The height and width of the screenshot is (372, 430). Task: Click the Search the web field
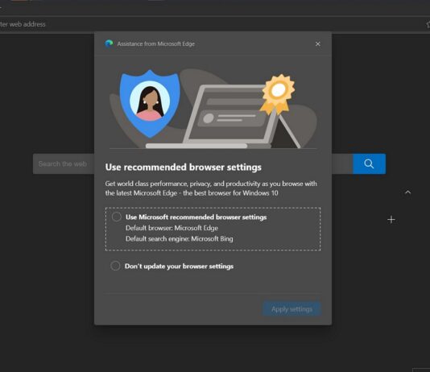(x=64, y=163)
